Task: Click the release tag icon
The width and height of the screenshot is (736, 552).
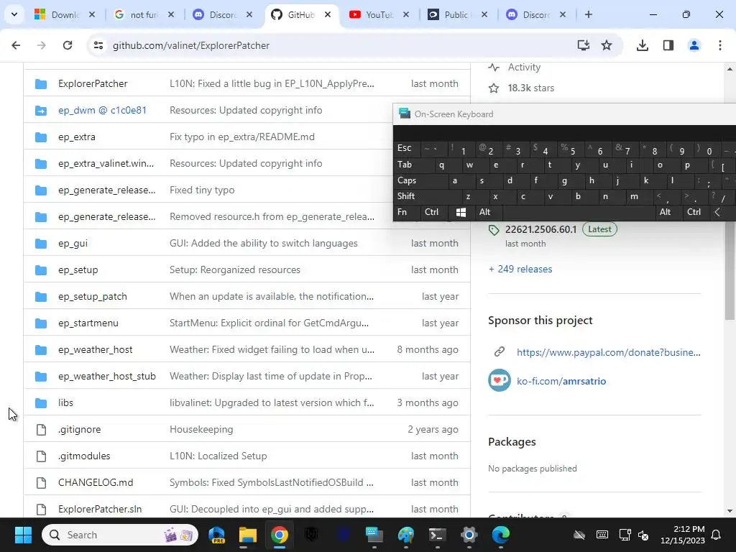Action: point(494,230)
